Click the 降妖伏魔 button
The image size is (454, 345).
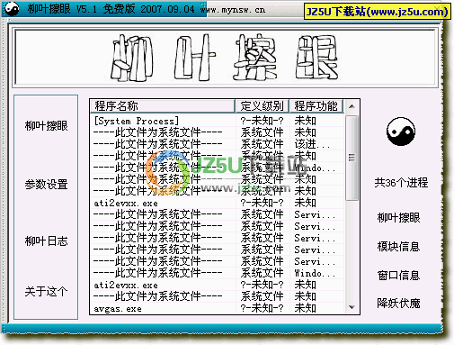pos(398,304)
